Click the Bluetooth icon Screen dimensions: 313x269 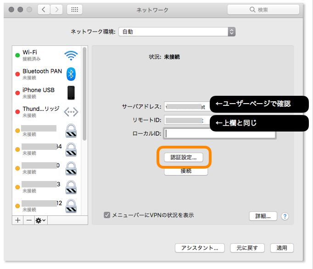point(71,74)
